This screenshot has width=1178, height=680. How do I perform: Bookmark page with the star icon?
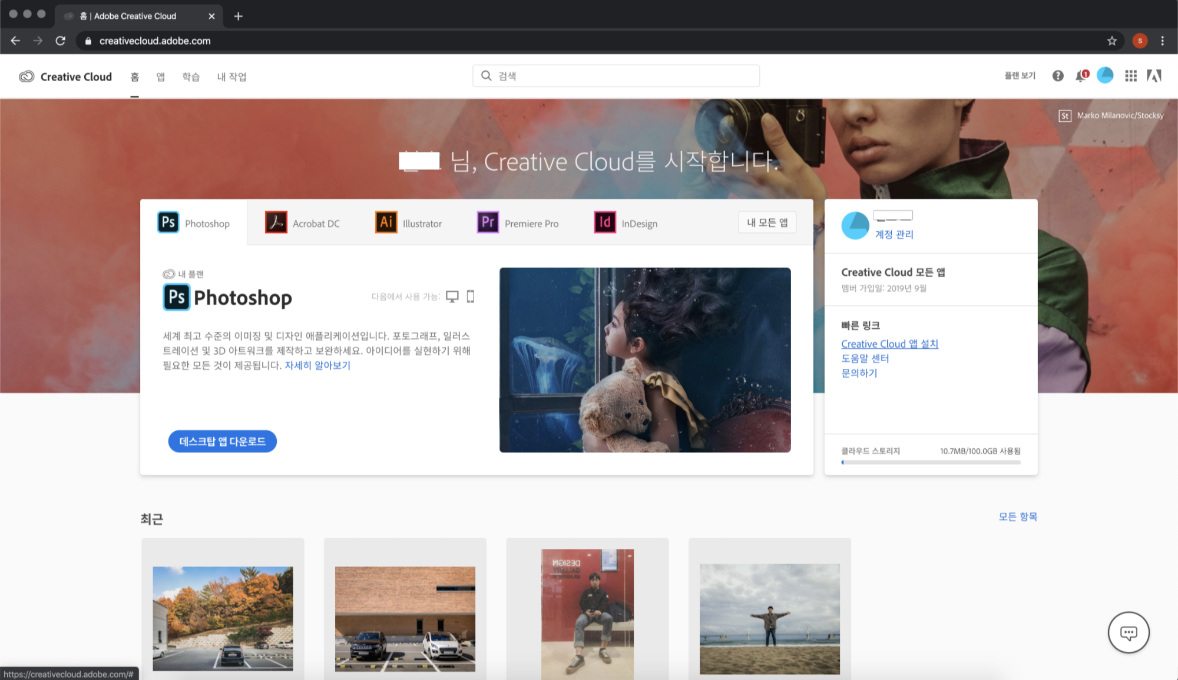click(1112, 41)
